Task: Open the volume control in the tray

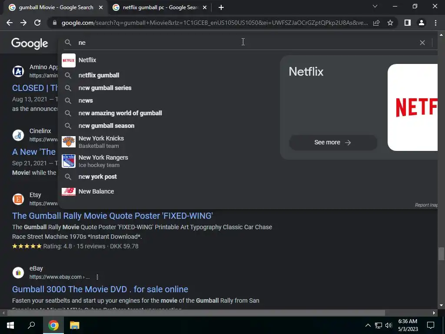Action: pos(389,325)
